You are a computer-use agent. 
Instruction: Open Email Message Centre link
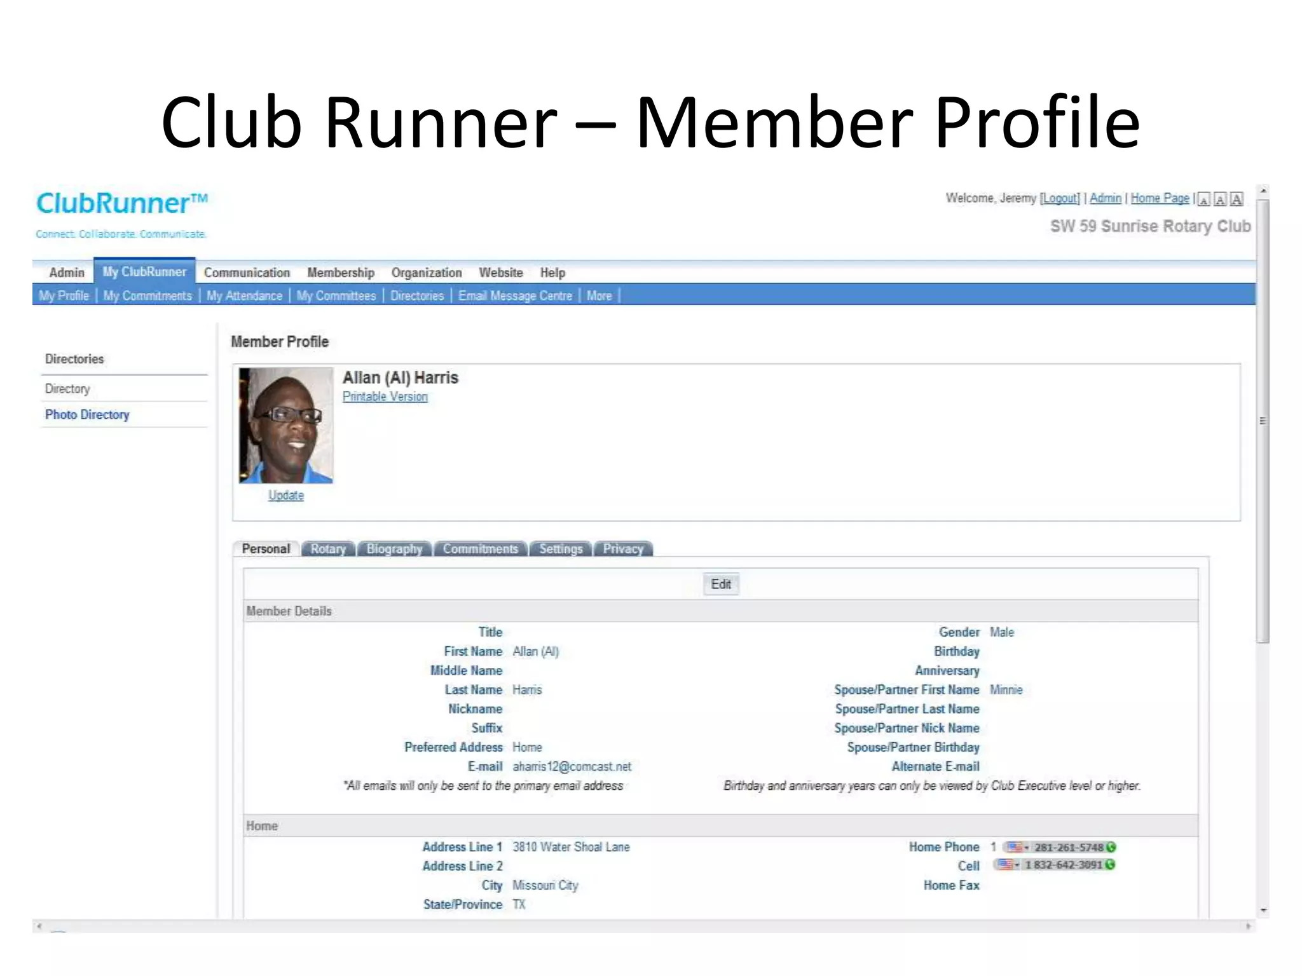click(515, 295)
